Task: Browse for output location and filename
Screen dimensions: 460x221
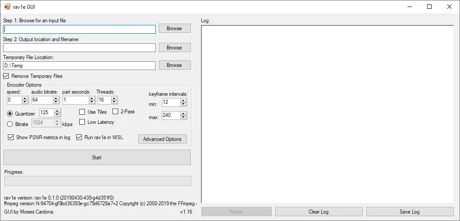Action: pyautogui.click(x=175, y=48)
